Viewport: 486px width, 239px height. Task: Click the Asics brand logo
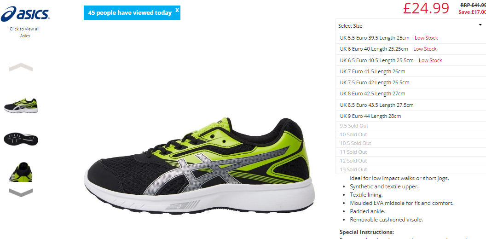coord(25,14)
